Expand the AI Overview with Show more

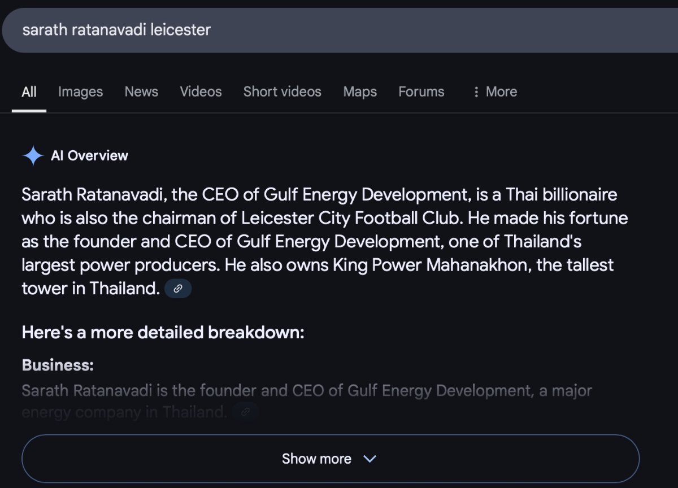point(331,459)
